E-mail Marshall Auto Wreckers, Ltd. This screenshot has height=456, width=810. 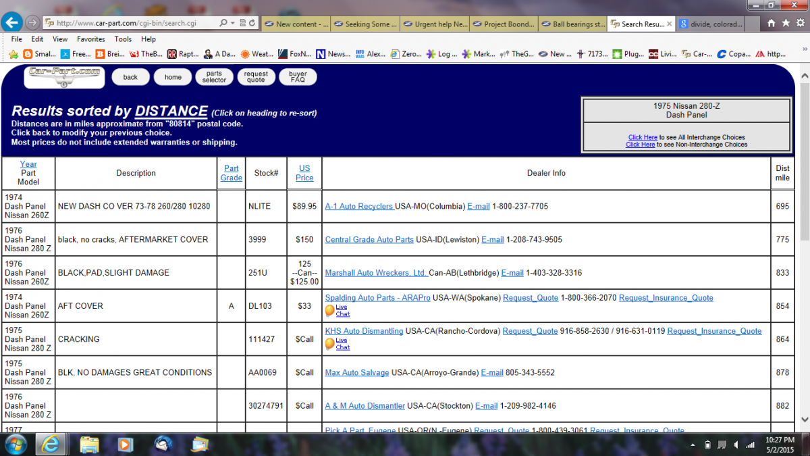pyautogui.click(x=512, y=273)
